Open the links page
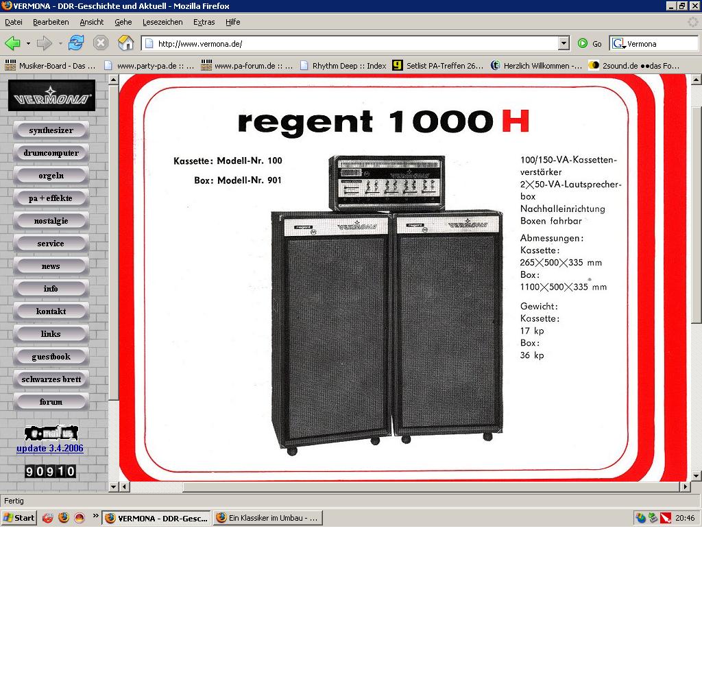Screen dimensions: 702x686 51,334
